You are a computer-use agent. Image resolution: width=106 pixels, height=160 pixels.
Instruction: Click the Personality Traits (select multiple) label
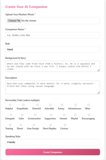[23, 100]
